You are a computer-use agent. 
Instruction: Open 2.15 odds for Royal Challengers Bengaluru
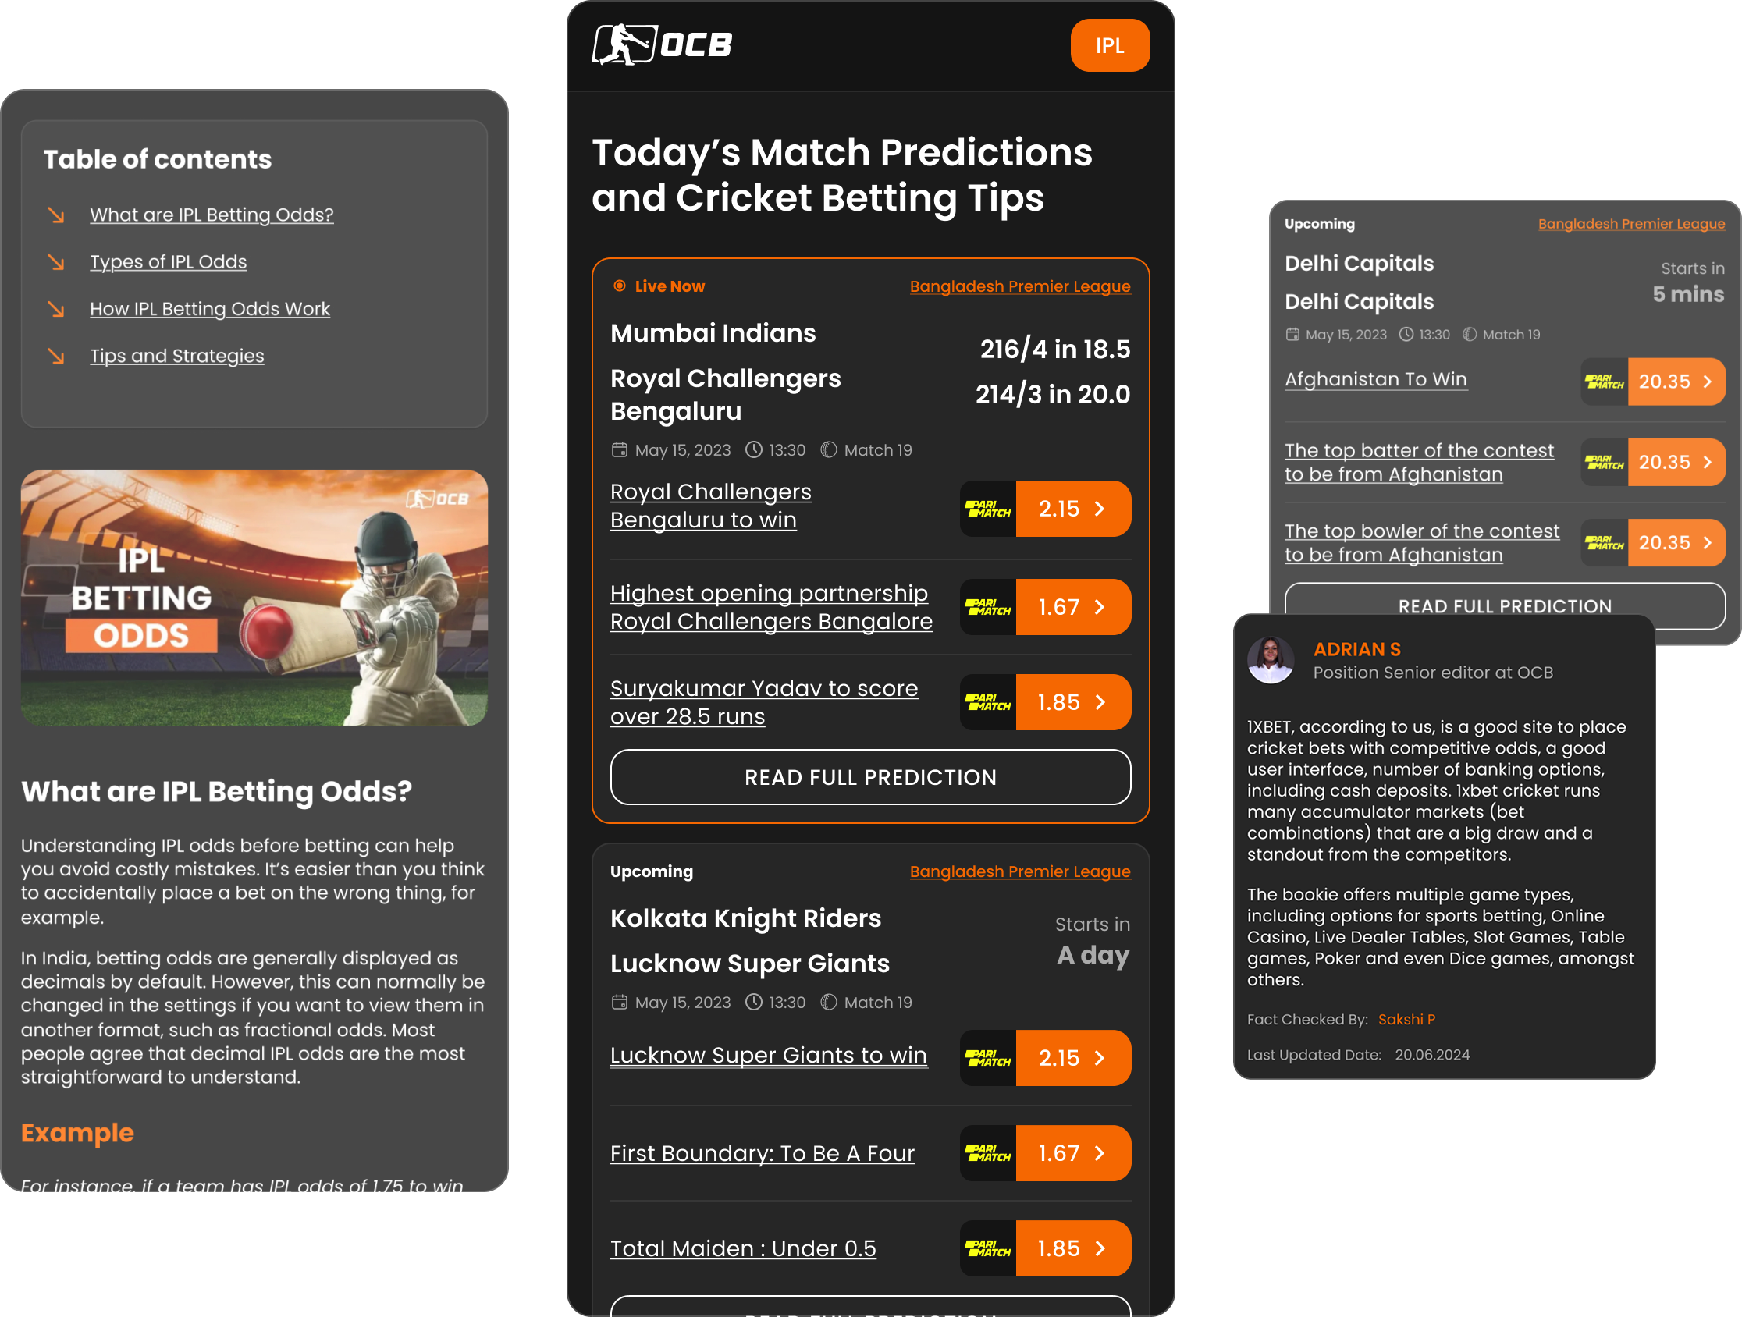[1072, 509]
